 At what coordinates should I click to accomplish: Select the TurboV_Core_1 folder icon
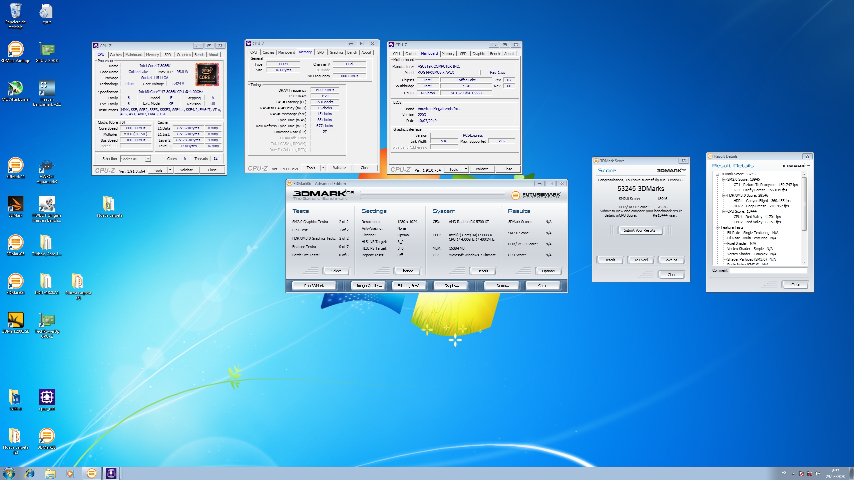[x=47, y=245]
